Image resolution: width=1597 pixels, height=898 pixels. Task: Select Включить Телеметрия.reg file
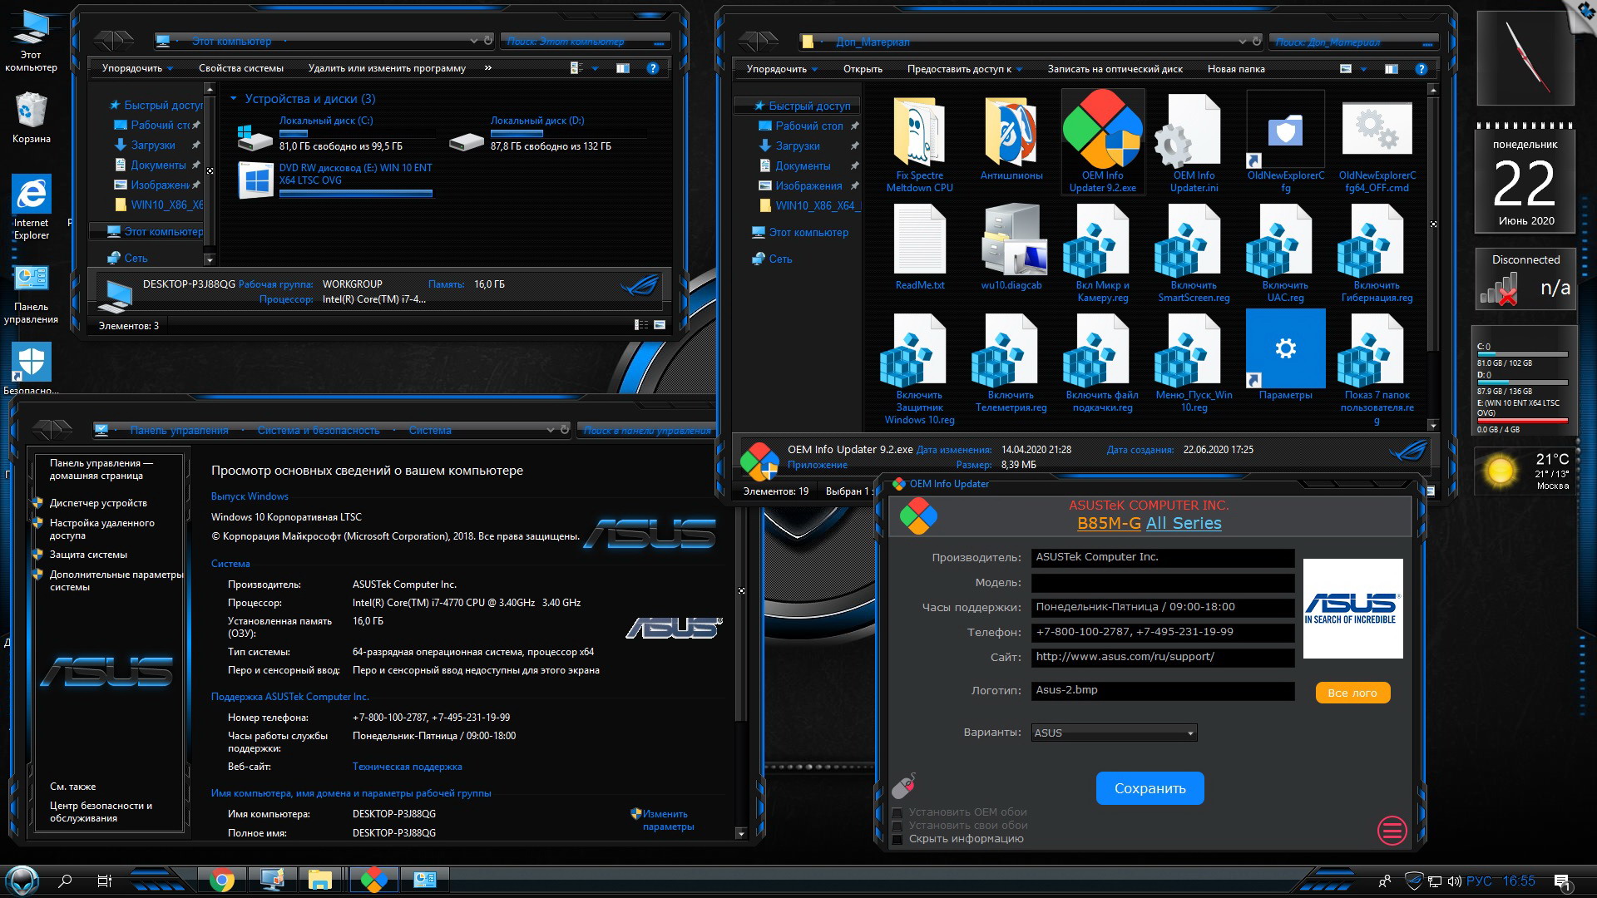tap(1011, 364)
